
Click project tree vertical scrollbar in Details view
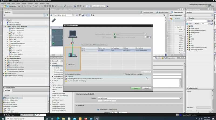tap(48, 105)
